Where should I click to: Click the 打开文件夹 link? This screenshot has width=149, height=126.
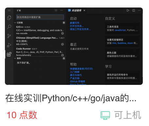(77, 26)
